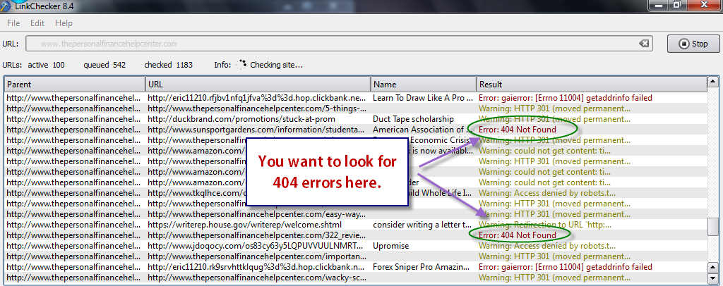Click into the URL input field
The height and width of the screenshot is (286, 723).
coord(332,44)
